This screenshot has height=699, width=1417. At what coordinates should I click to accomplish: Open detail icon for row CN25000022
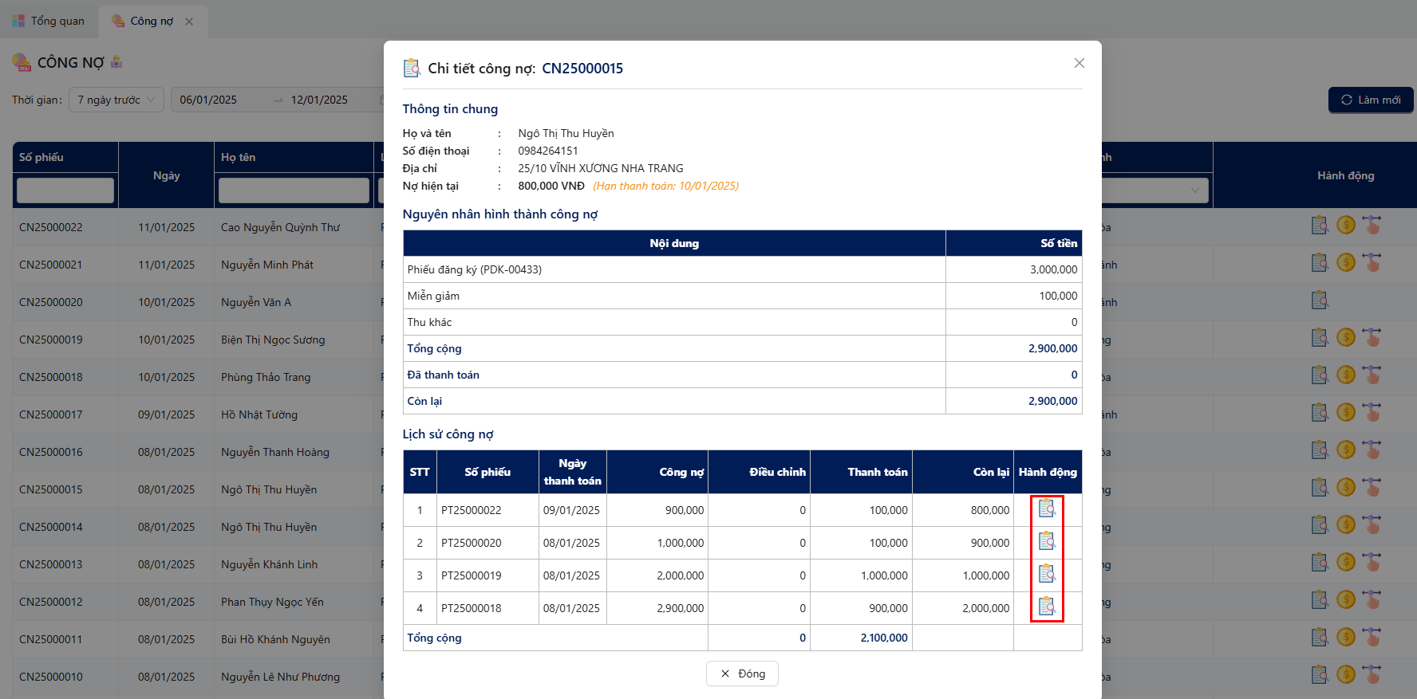tap(1320, 226)
